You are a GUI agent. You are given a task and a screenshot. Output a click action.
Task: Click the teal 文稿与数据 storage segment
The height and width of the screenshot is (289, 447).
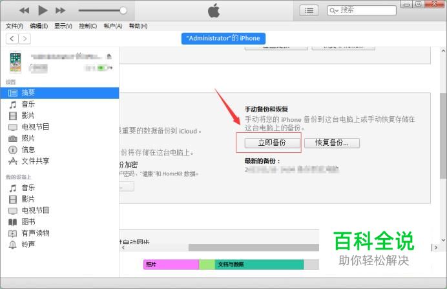coord(259,264)
